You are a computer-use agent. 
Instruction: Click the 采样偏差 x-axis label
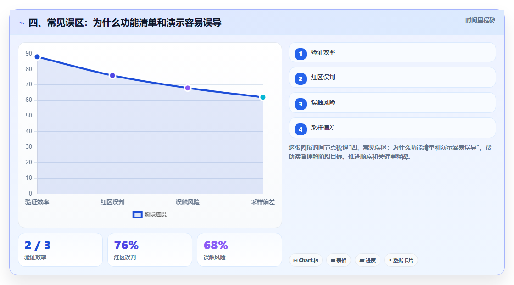pyautogui.click(x=263, y=202)
